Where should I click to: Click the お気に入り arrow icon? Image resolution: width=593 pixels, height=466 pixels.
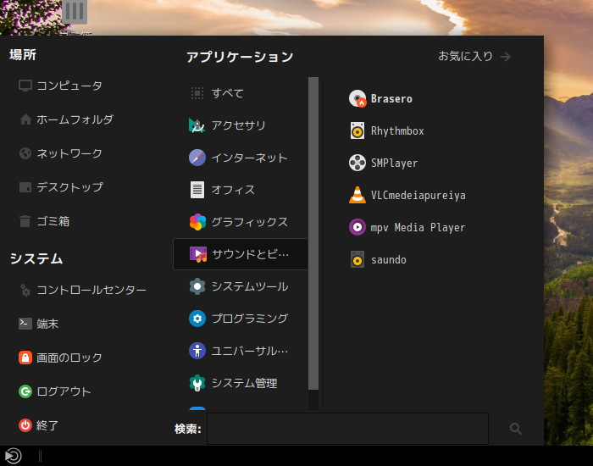click(x=506, y=57)
